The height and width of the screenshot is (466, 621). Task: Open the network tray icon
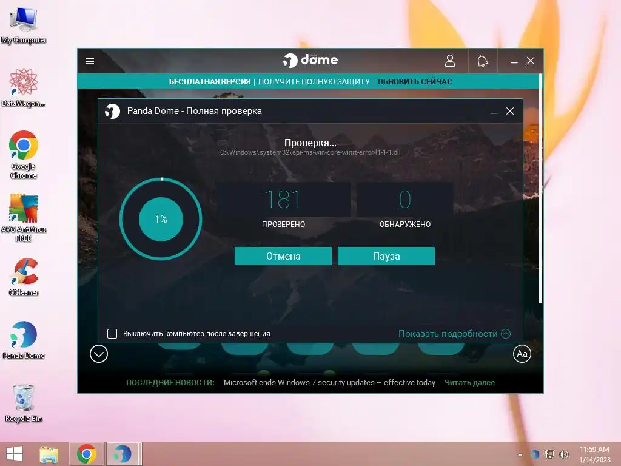point(549,454)
